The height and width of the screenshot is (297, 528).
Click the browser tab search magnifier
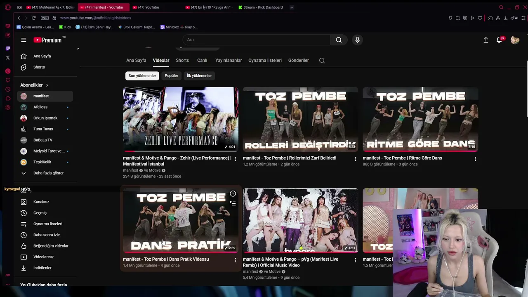[x=501, y=7]
